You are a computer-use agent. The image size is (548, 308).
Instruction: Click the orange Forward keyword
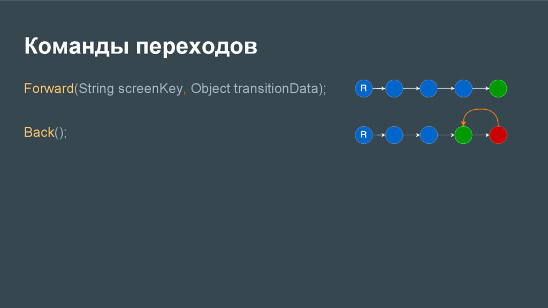tap(49, 88)
